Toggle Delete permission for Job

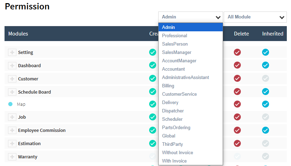click(x=237, y=117)
